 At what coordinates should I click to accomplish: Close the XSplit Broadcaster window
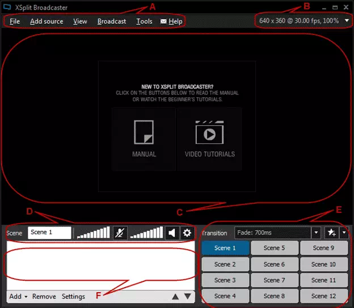pyautogui.click(x=346, y=7)
